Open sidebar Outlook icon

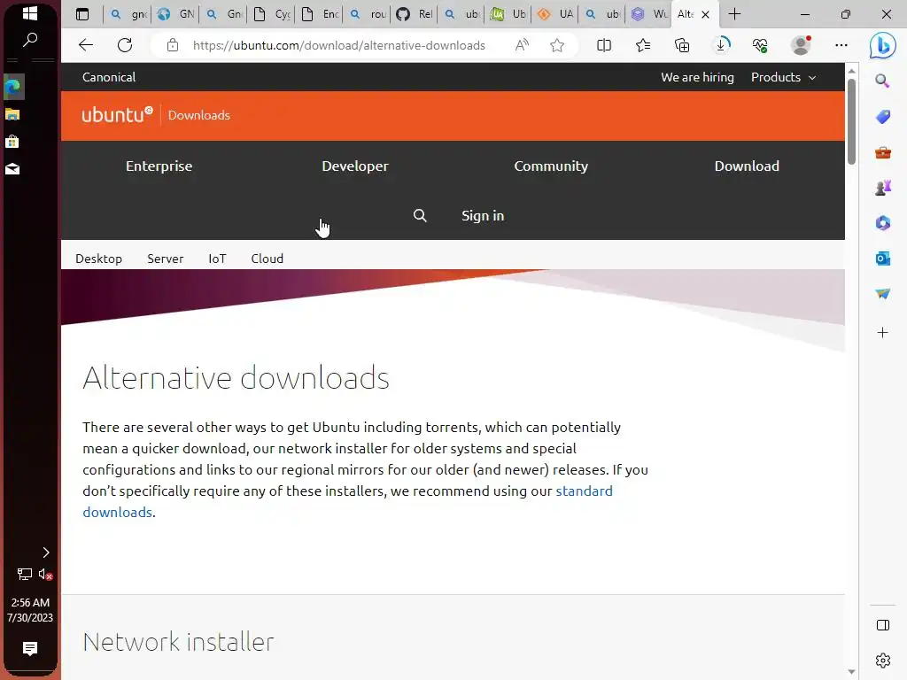click(x=883, y=259)
